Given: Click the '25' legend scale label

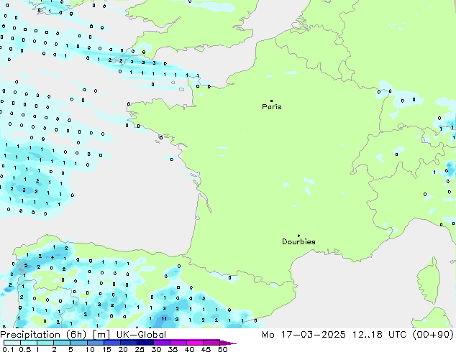Looking at the screenshot, I should click(x=140, y=349).
